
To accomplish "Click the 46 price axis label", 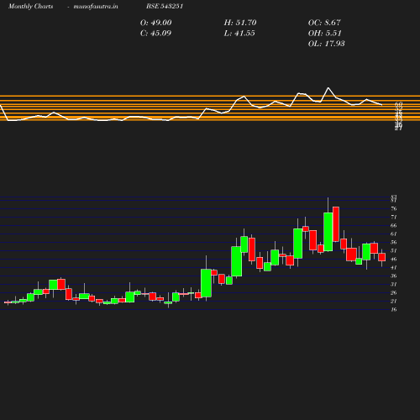I will coord(394,259).
